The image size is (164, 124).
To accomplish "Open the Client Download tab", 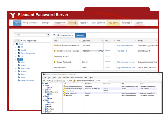I will (x=98, y=23).
